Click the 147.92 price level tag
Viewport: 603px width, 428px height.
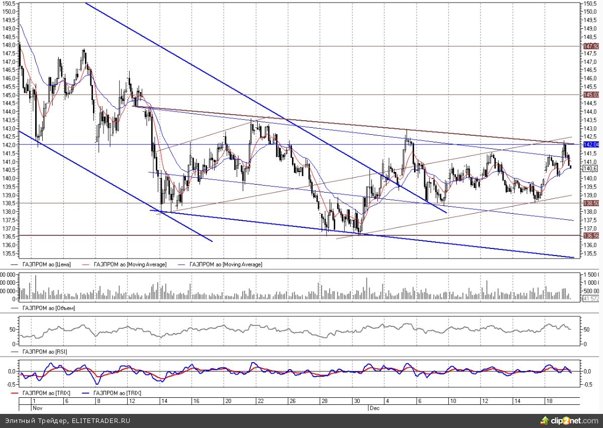pyautogui.click(x=591, y=46)
